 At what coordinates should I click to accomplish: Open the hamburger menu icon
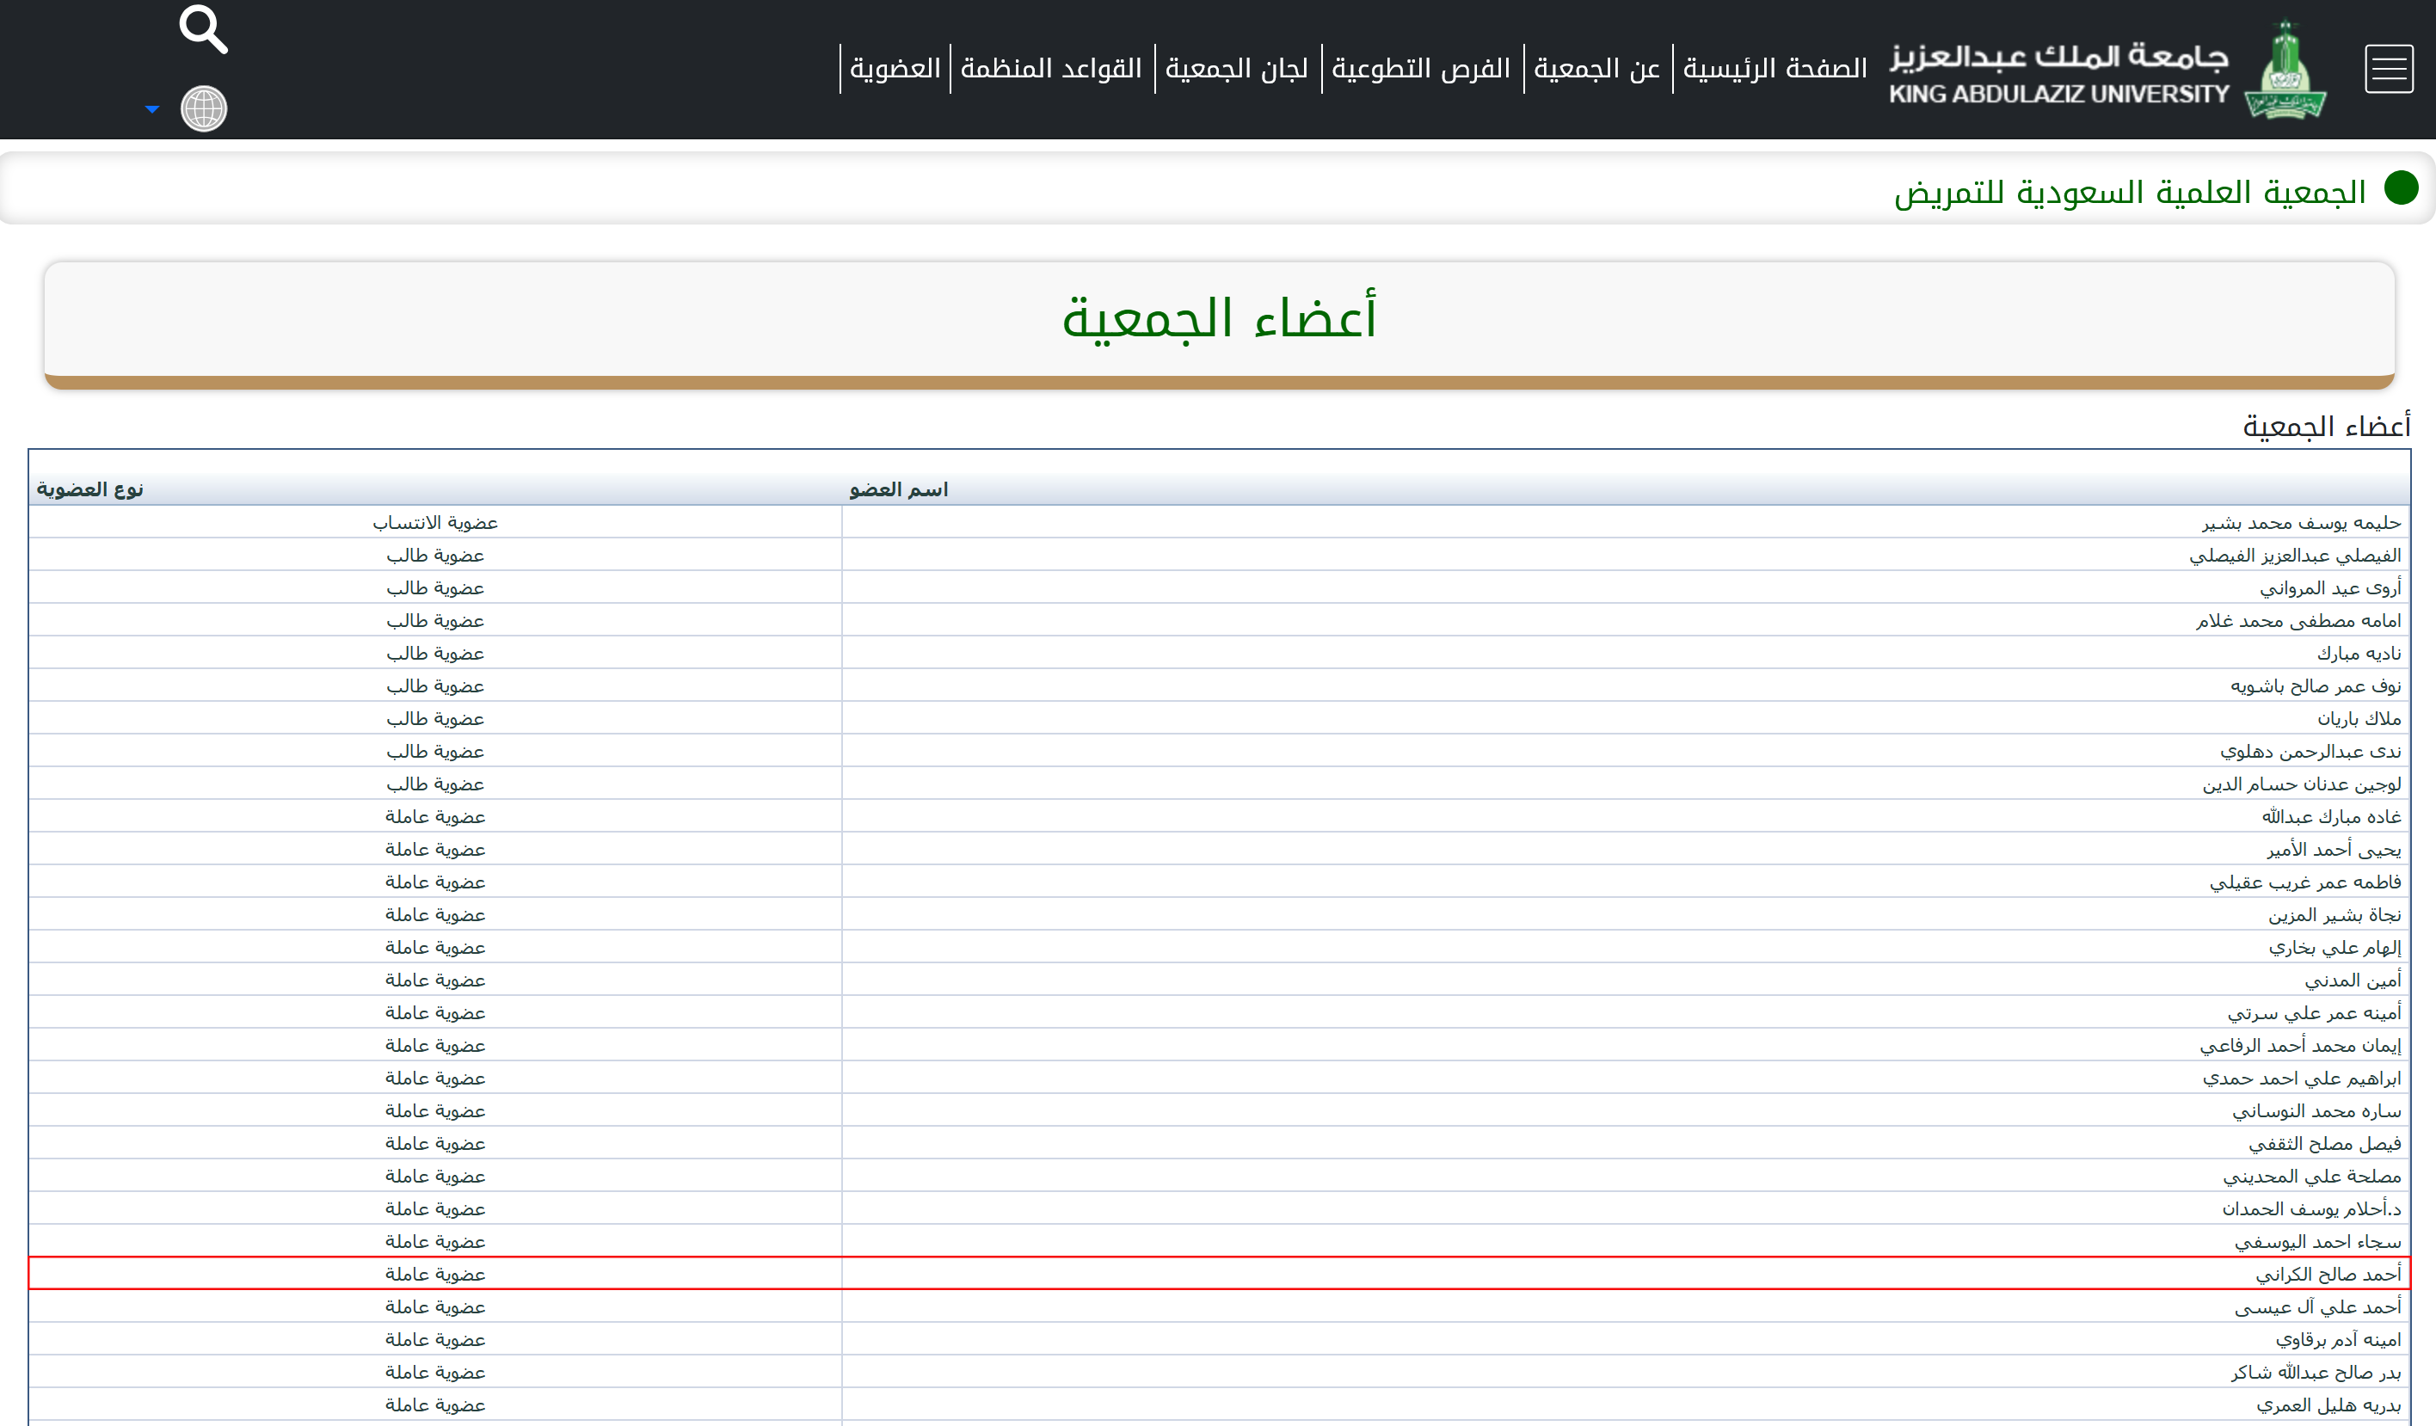click(x=2388, y=69)
